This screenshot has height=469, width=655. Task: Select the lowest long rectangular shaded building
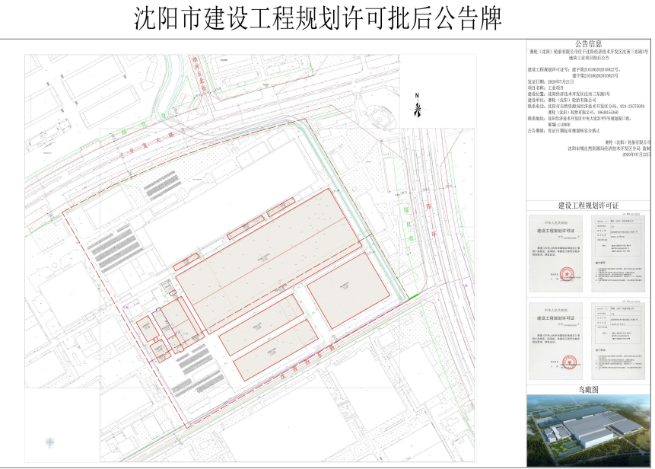[x=275, y=351]
